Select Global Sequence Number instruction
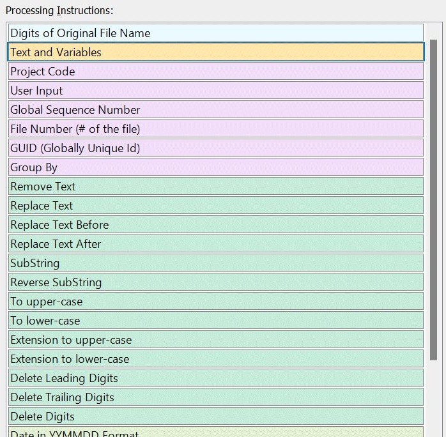This screenshot has width=446, height=437. pyautogui.click(x=216, y=109)
